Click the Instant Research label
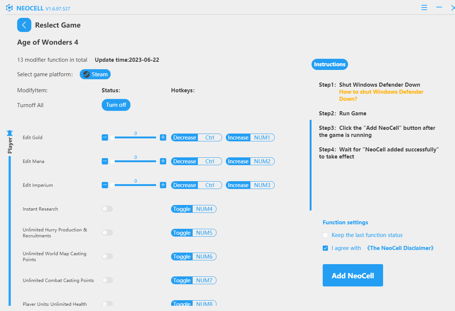This screenshot has height=311, width=455. click(x=40, y=209)
